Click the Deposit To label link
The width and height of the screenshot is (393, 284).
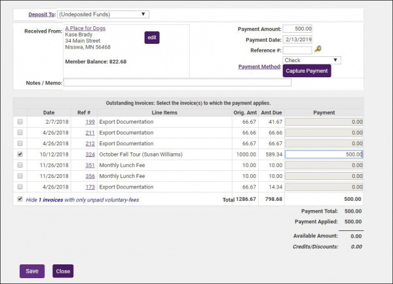click(41, 14)
